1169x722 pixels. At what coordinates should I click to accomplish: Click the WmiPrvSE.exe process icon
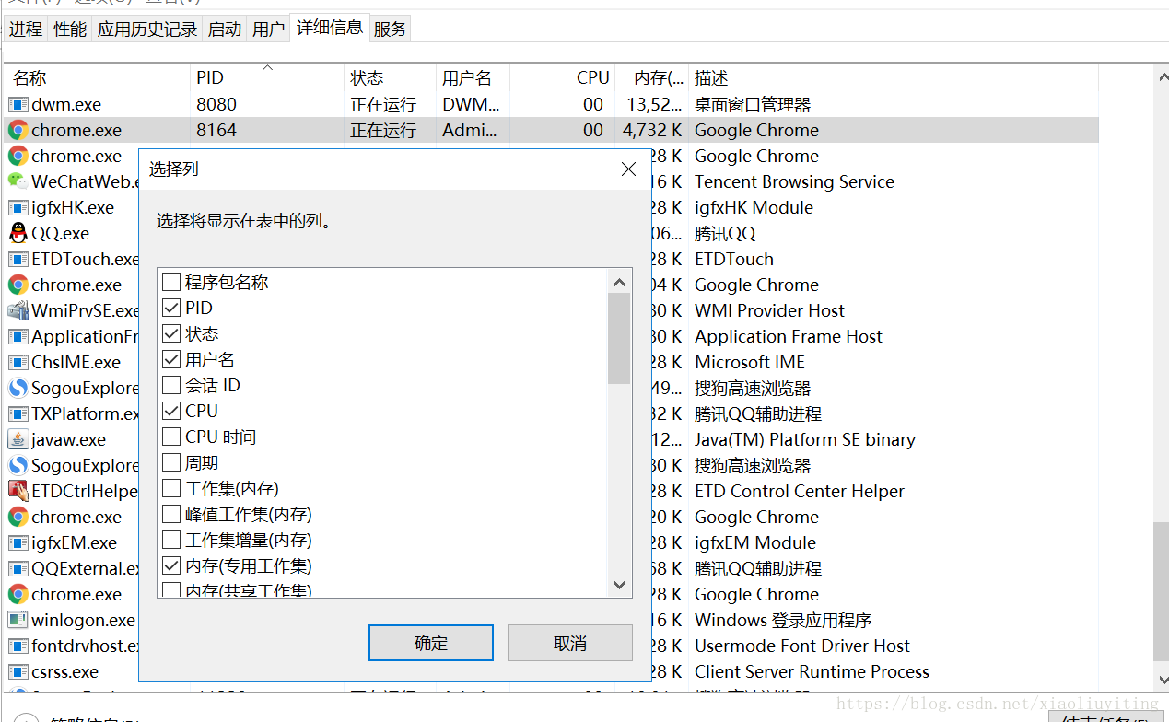[x=18, y=310]
